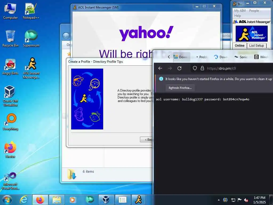Image resolution: width=273 pixels, height=205 pixels.
Task: Switch to Firefox in the taskbar
Action: click(40, 200)
